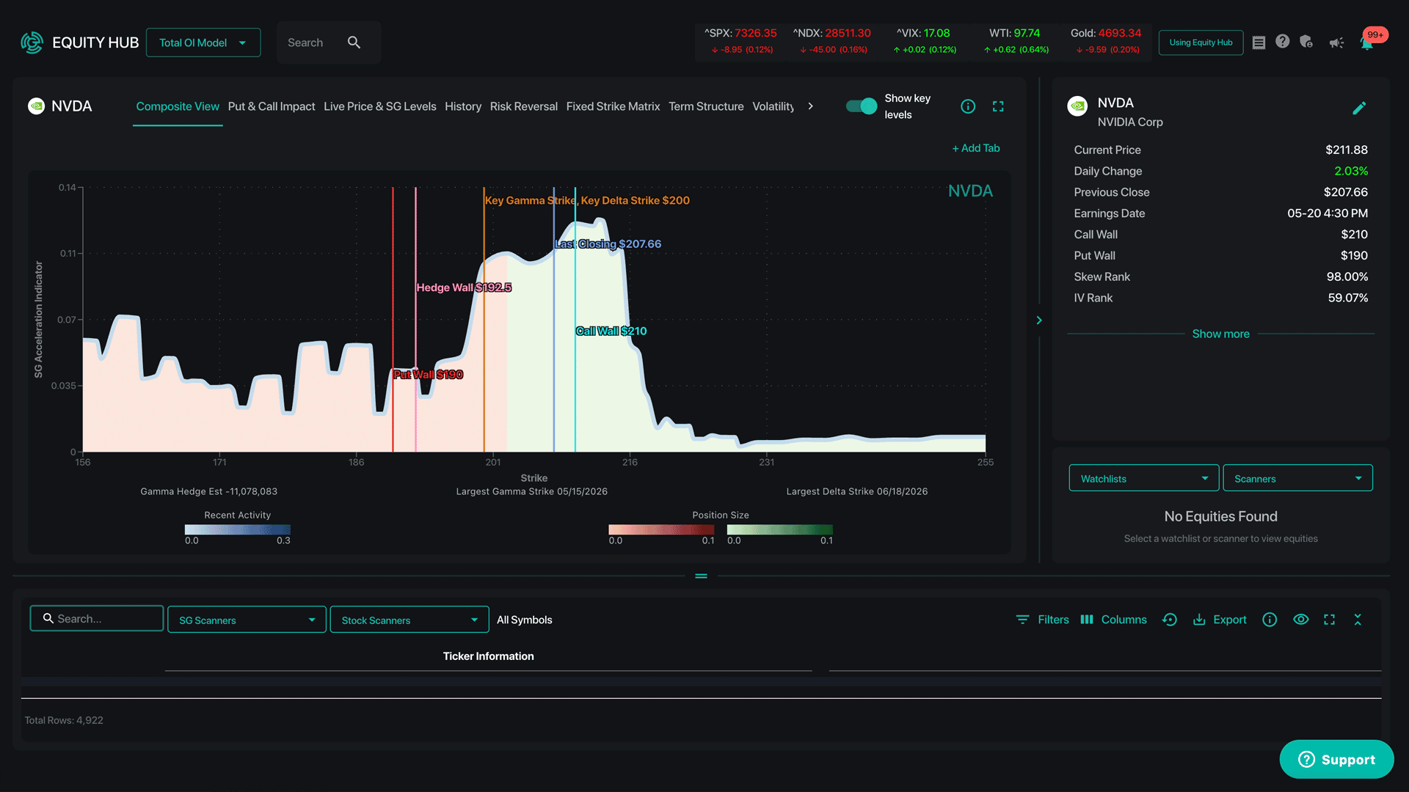
Task: Collapse the right side panel using the chevron
Action: (x=1039, y=320)
